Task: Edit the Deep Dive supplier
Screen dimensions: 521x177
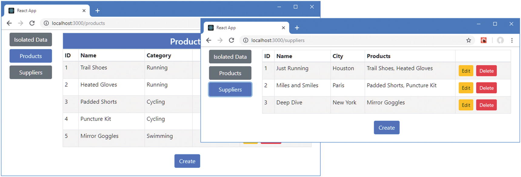Action: (466, 105)
